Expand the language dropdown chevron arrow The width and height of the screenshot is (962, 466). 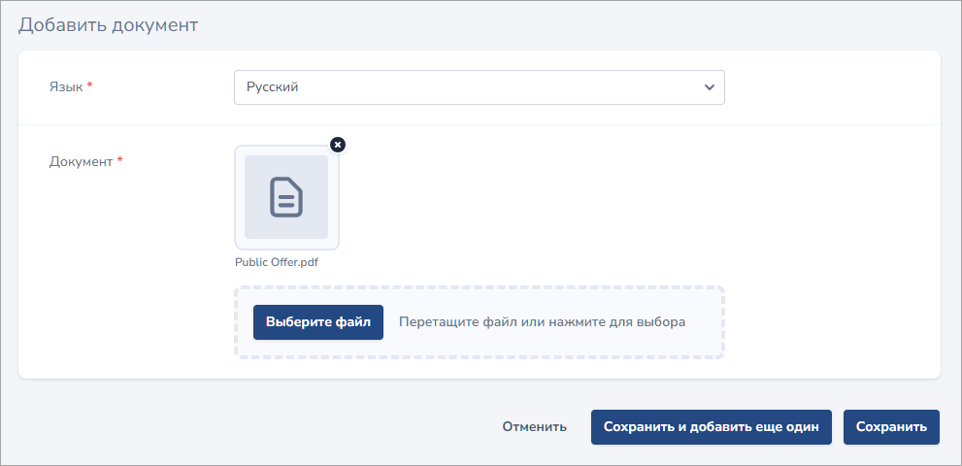pos(709,87)
